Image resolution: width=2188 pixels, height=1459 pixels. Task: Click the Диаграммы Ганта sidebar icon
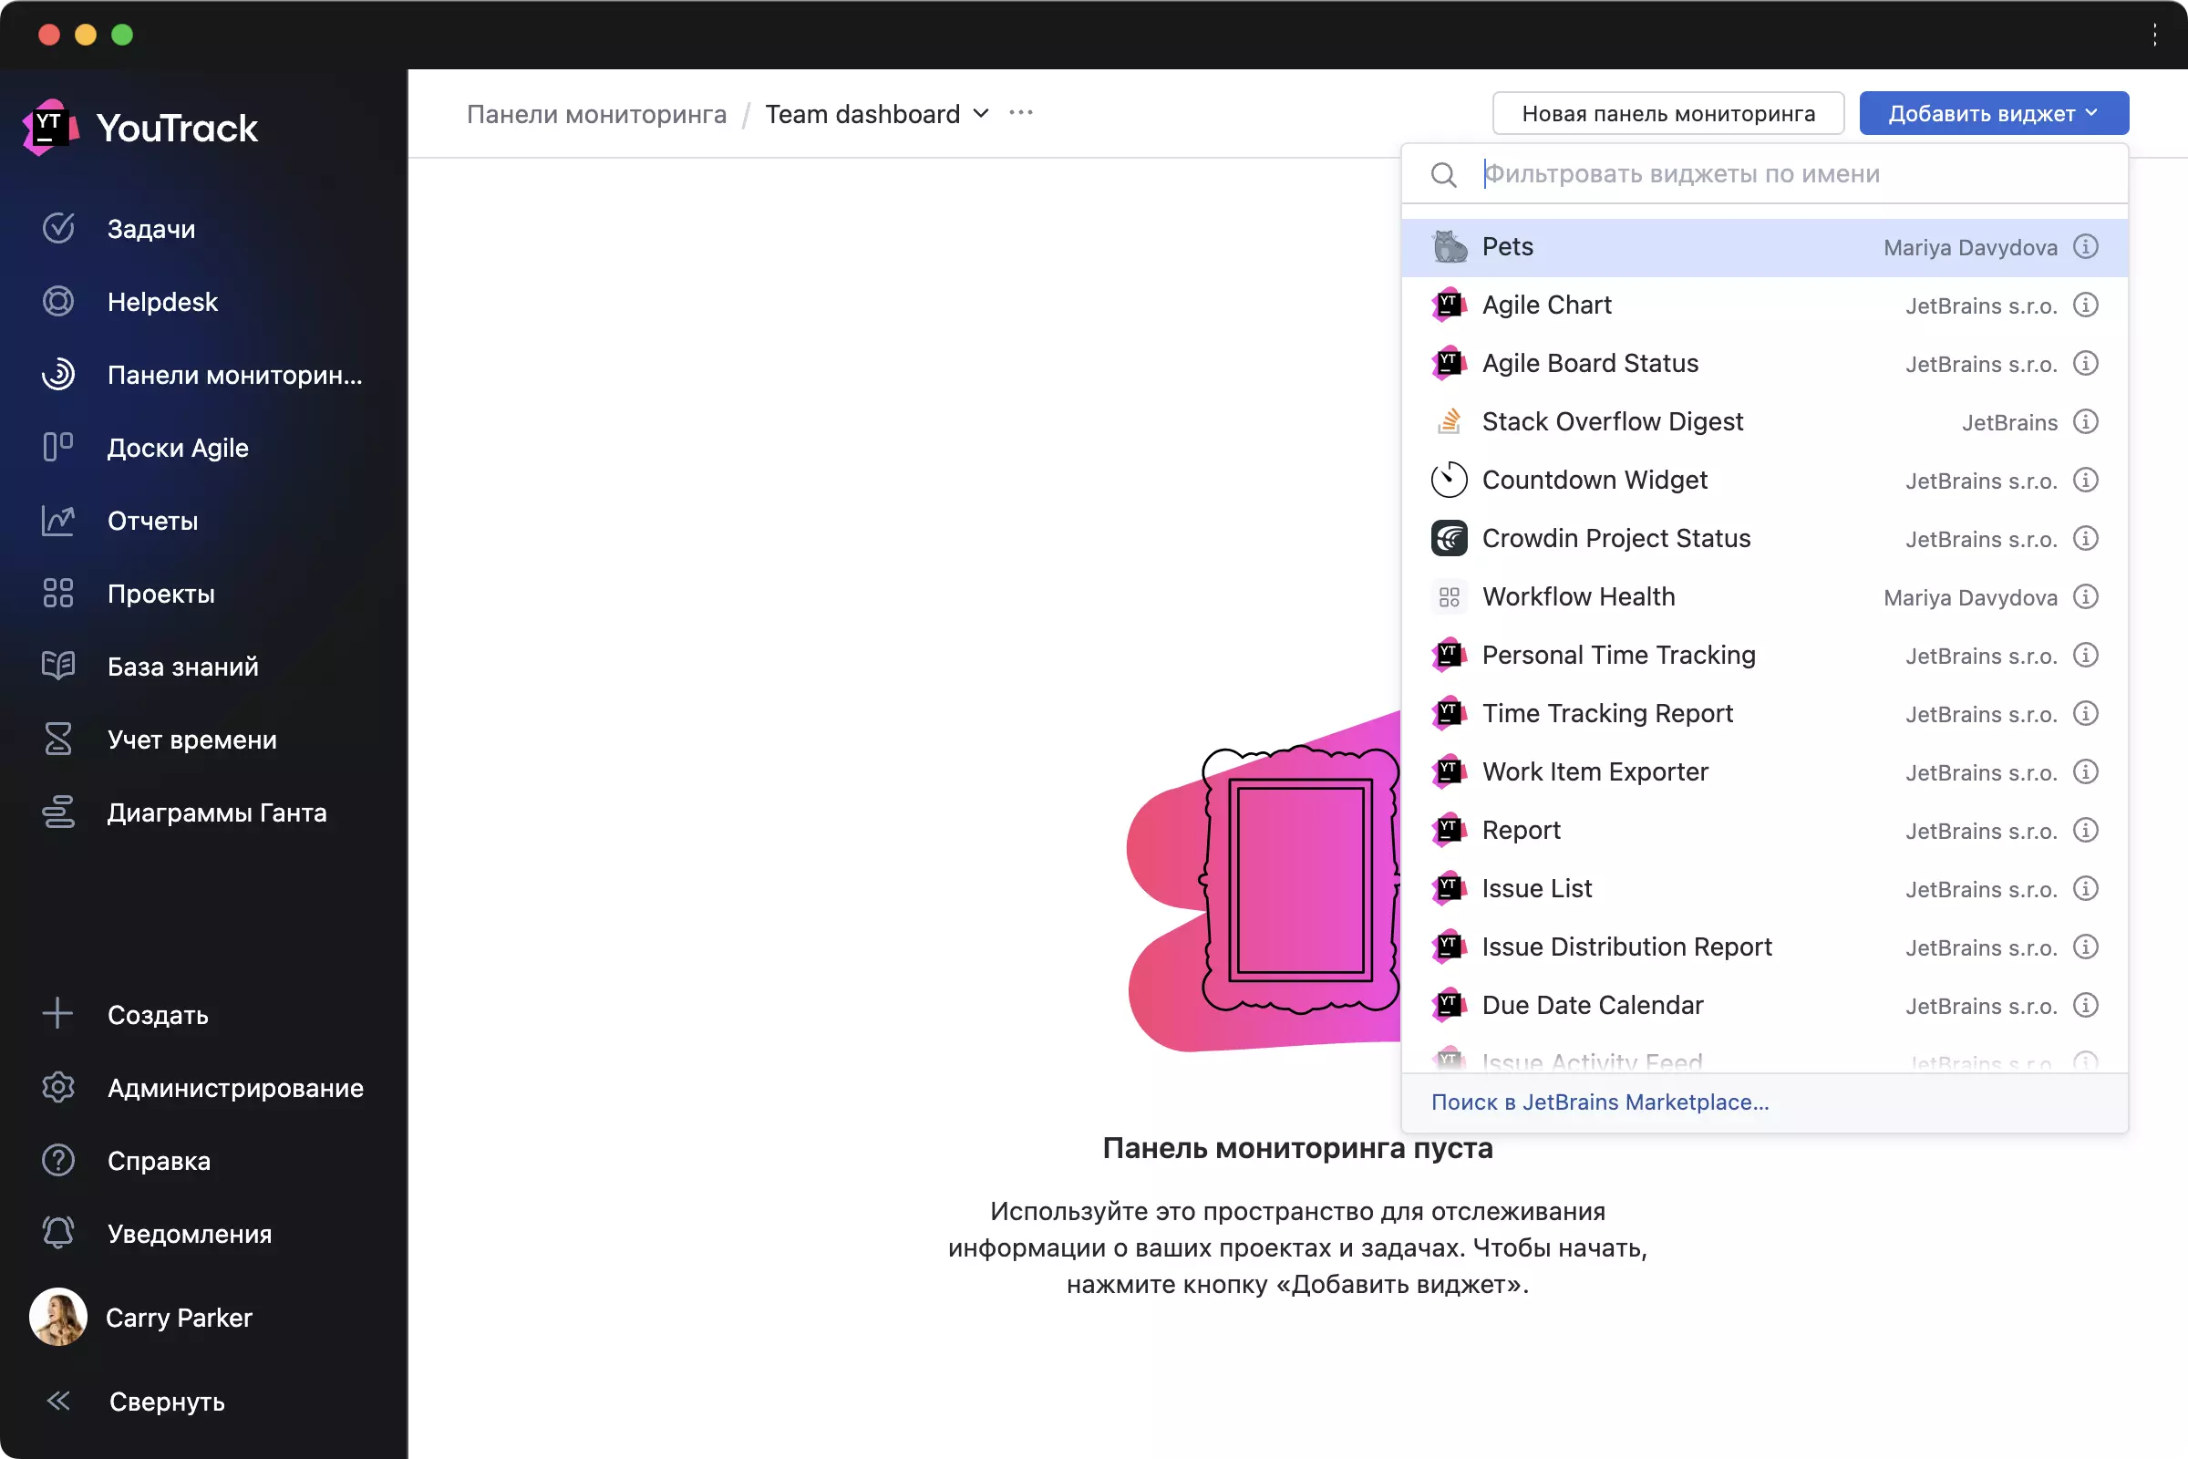pos(57,812)
